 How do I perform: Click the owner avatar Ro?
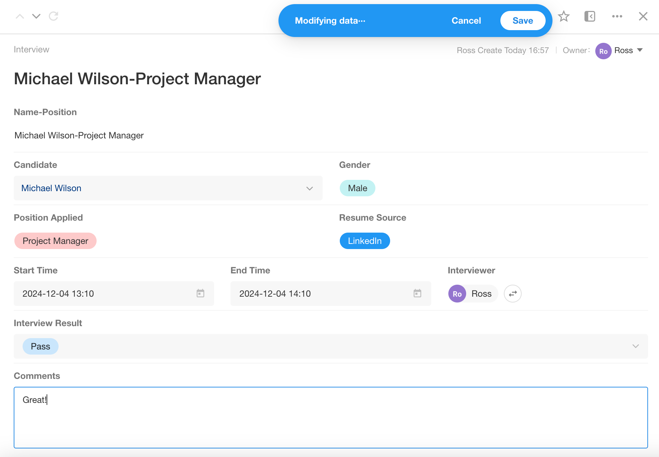(x=603, y=51)
